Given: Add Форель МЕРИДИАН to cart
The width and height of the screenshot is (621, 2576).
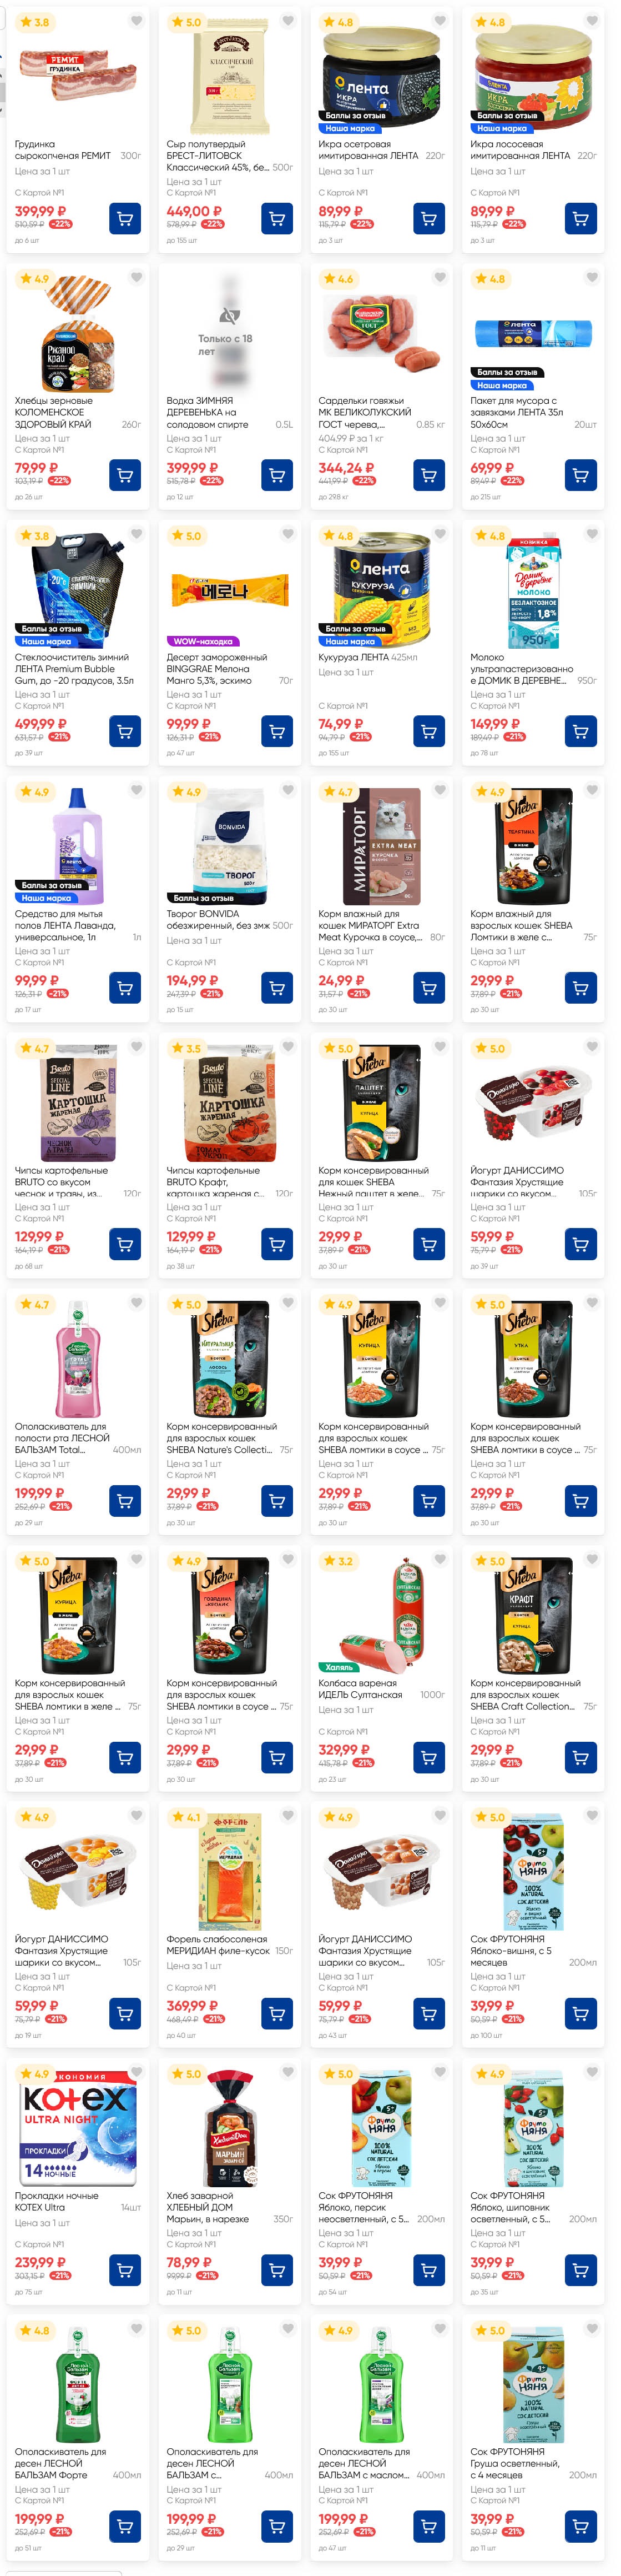Looking at the screenshot, I should pos(276,2013).
